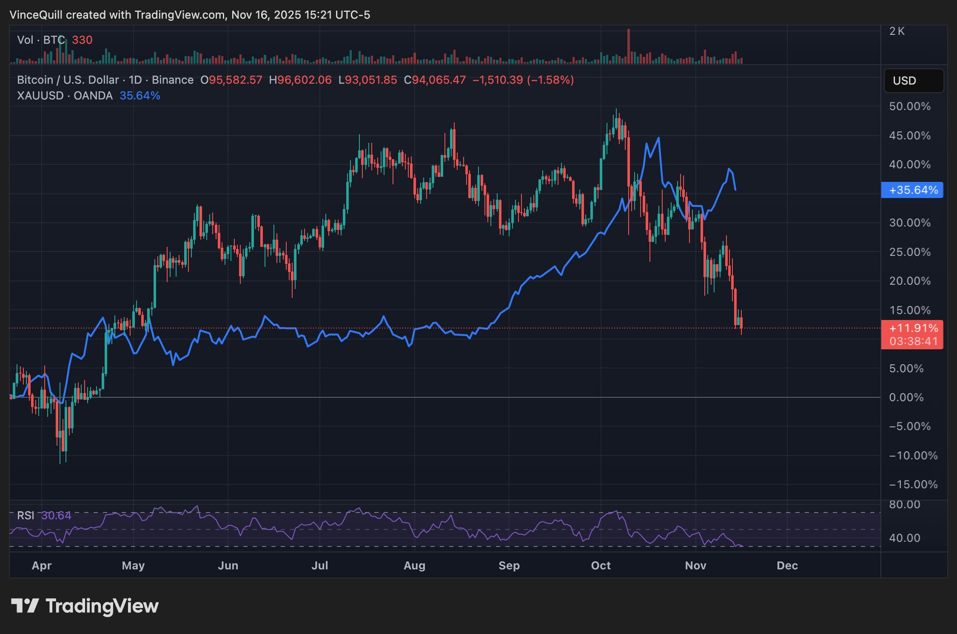Click the countdown timer under the price label
This screenshot has width=957, height=634.
tap(913, 341)
